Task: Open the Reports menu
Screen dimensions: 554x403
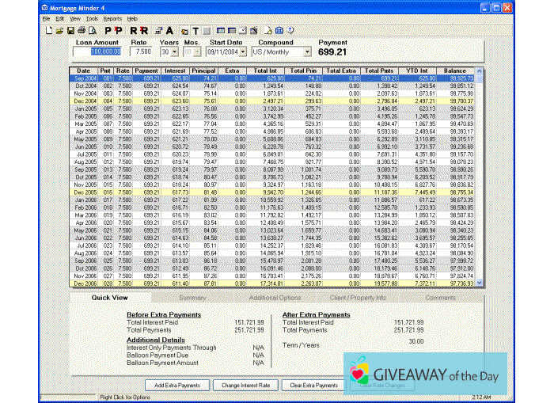Action: pos(112,17)
